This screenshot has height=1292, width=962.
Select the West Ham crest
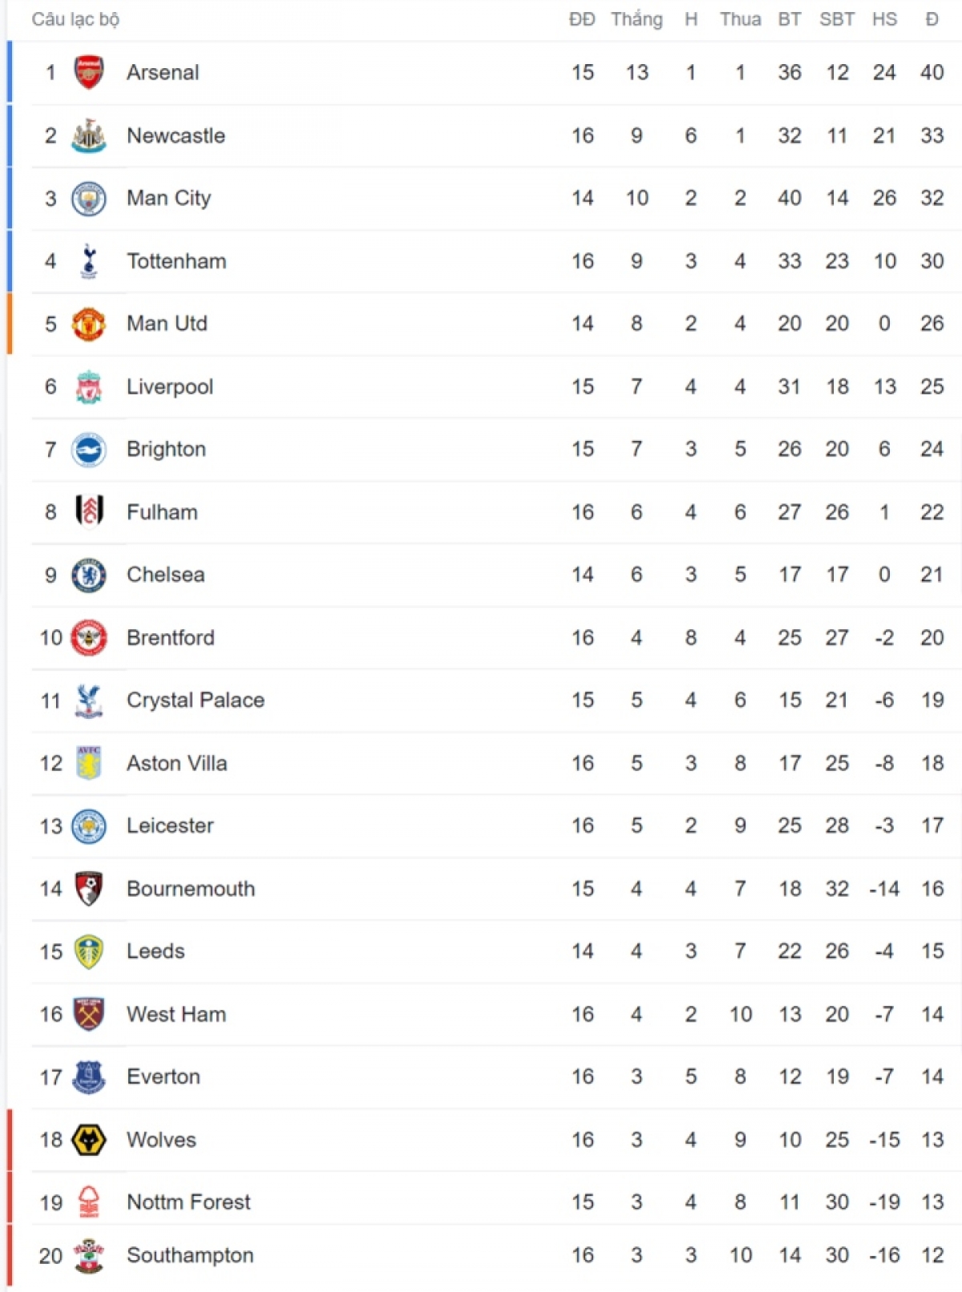tap(89, 1014)
